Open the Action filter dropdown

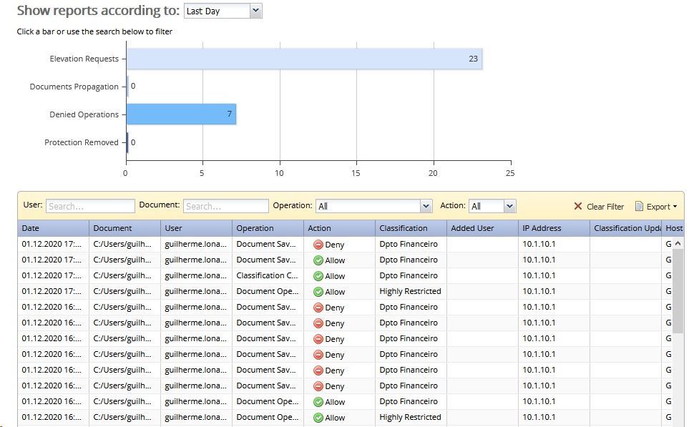coord(509,206)
